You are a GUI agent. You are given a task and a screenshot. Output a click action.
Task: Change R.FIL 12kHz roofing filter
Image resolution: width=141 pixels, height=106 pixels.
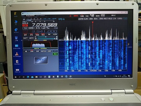point(37,34)
